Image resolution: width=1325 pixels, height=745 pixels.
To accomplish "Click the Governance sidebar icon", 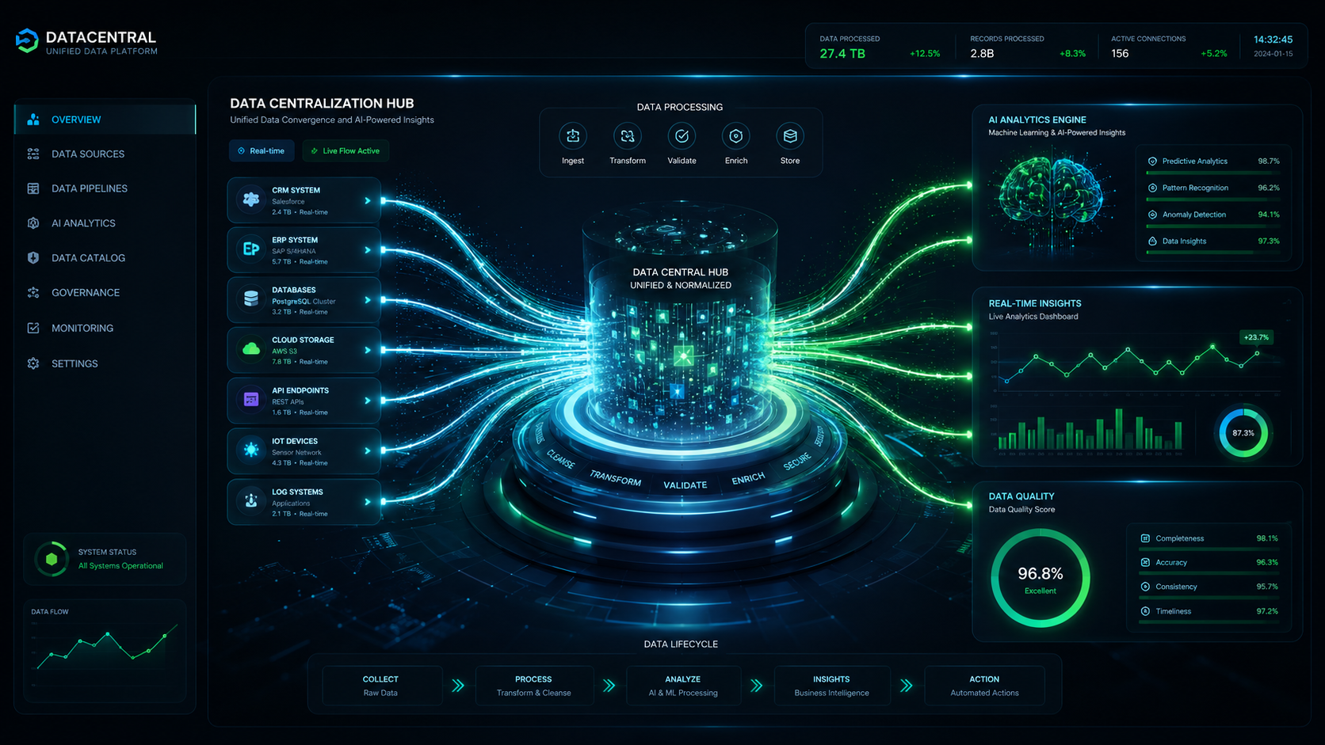I will pyautogui.click(x=33, y=292).
